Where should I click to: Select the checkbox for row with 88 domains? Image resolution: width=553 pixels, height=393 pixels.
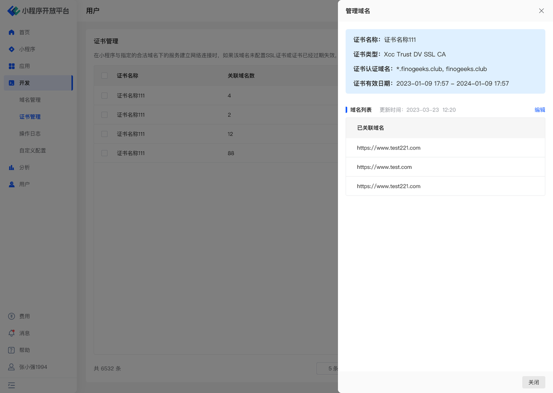(x=105, y=153)
